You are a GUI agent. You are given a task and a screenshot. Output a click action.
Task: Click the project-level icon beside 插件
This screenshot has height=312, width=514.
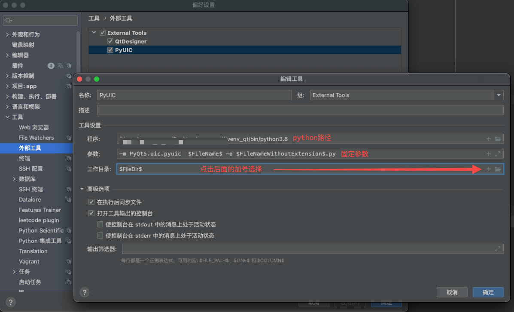[x=69, y=66]
